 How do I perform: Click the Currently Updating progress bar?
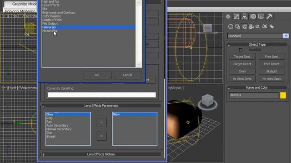tap(102, 95)
